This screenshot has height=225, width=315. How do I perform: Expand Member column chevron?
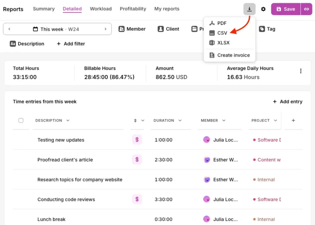[x=224, y=120]
